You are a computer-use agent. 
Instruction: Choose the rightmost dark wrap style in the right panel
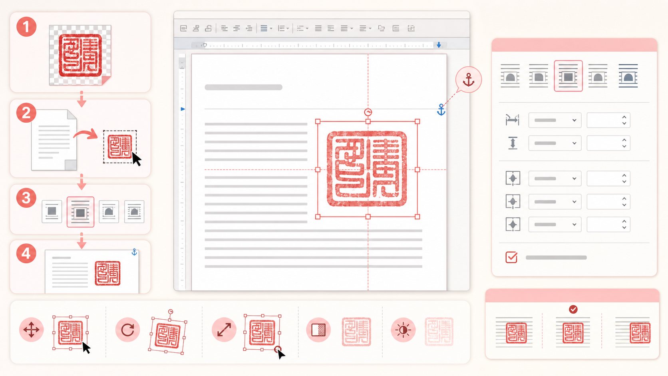pos(628,76)
